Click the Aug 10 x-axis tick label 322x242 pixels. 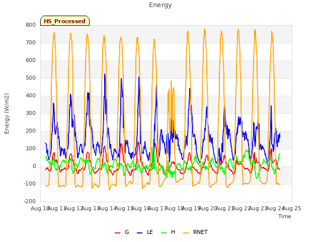click(40, 208)
